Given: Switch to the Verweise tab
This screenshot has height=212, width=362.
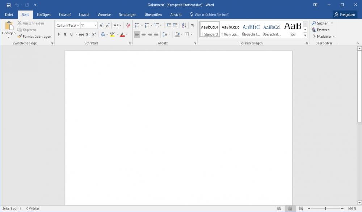Looking at the screenshot, I should tap(104, 14).
